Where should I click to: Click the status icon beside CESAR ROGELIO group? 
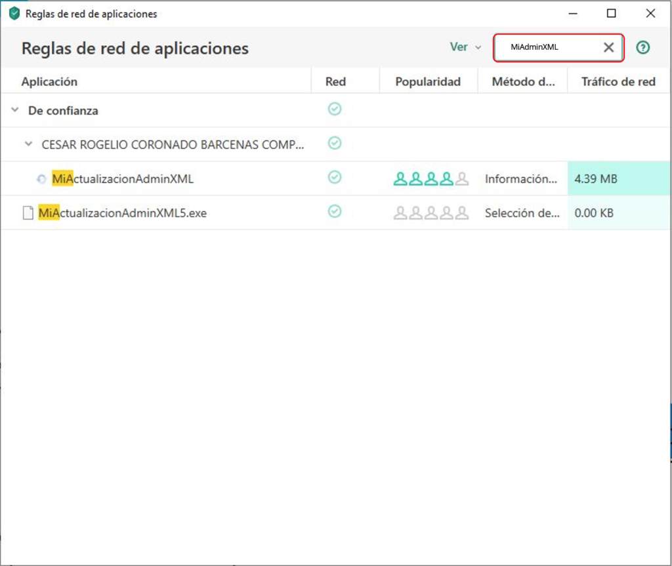[x=335, y=144]
